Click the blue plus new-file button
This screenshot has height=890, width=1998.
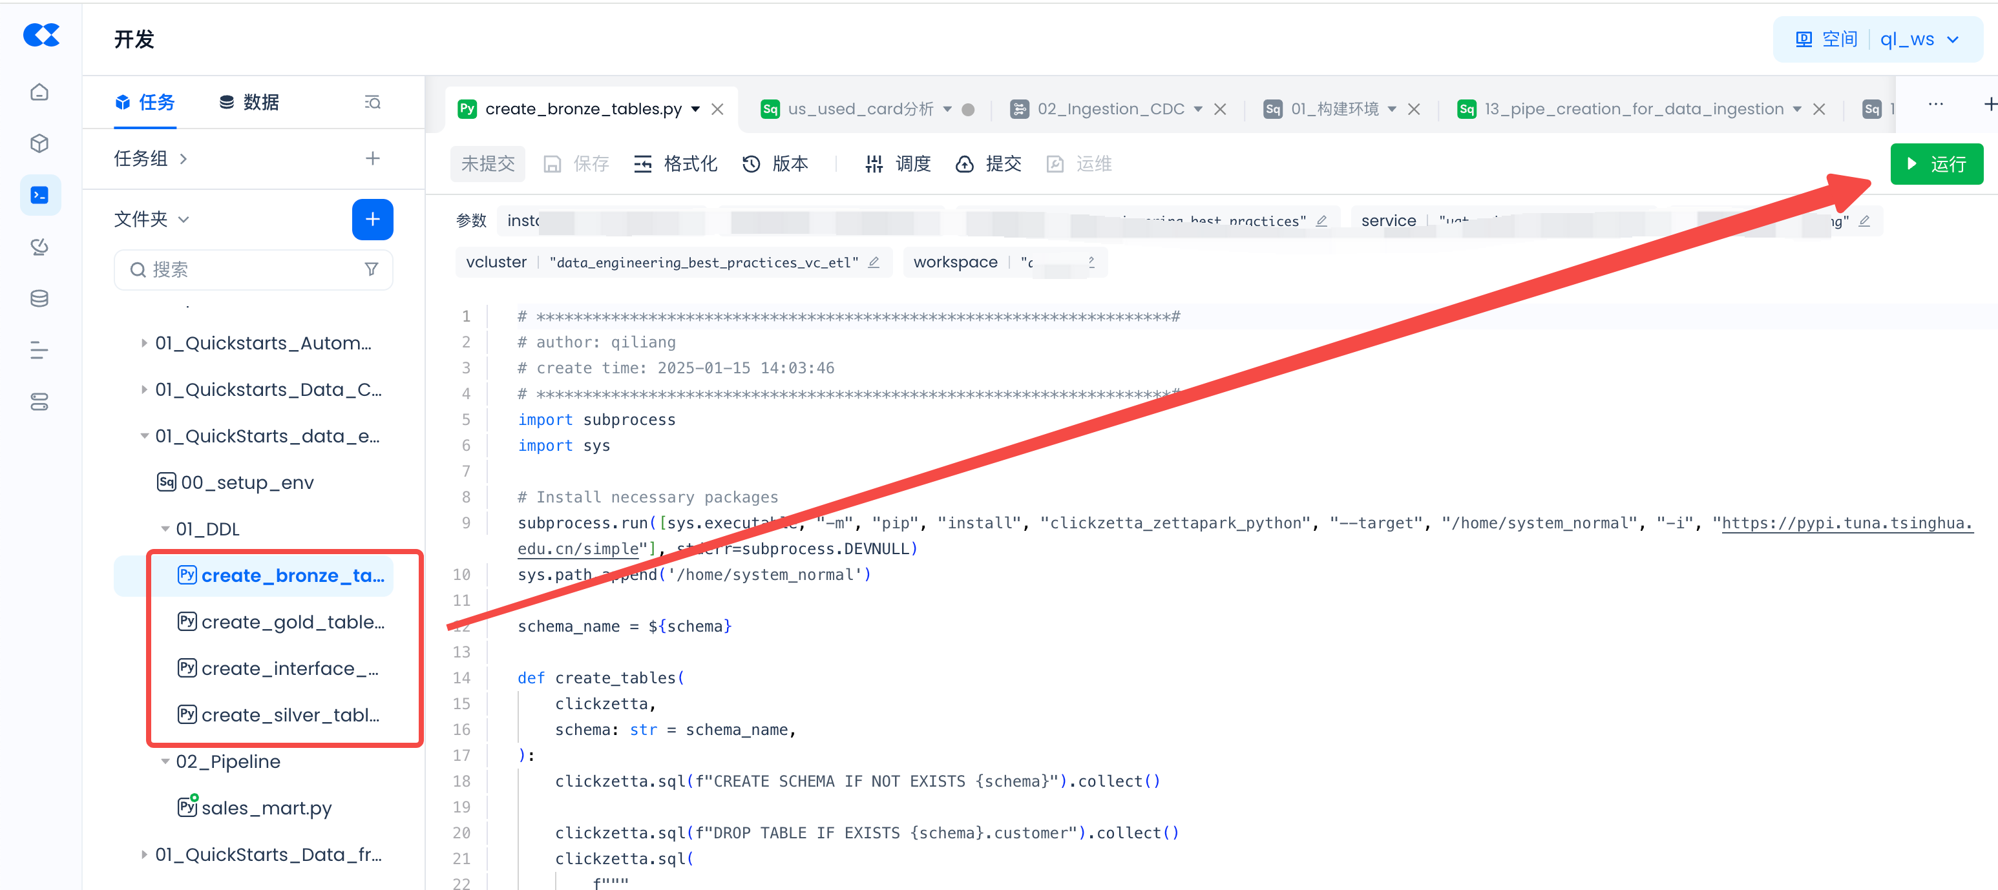(372, 220)
